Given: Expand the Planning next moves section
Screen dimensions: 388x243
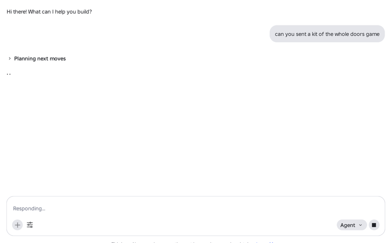Looking at the screenshot, I should pos(37,59).
